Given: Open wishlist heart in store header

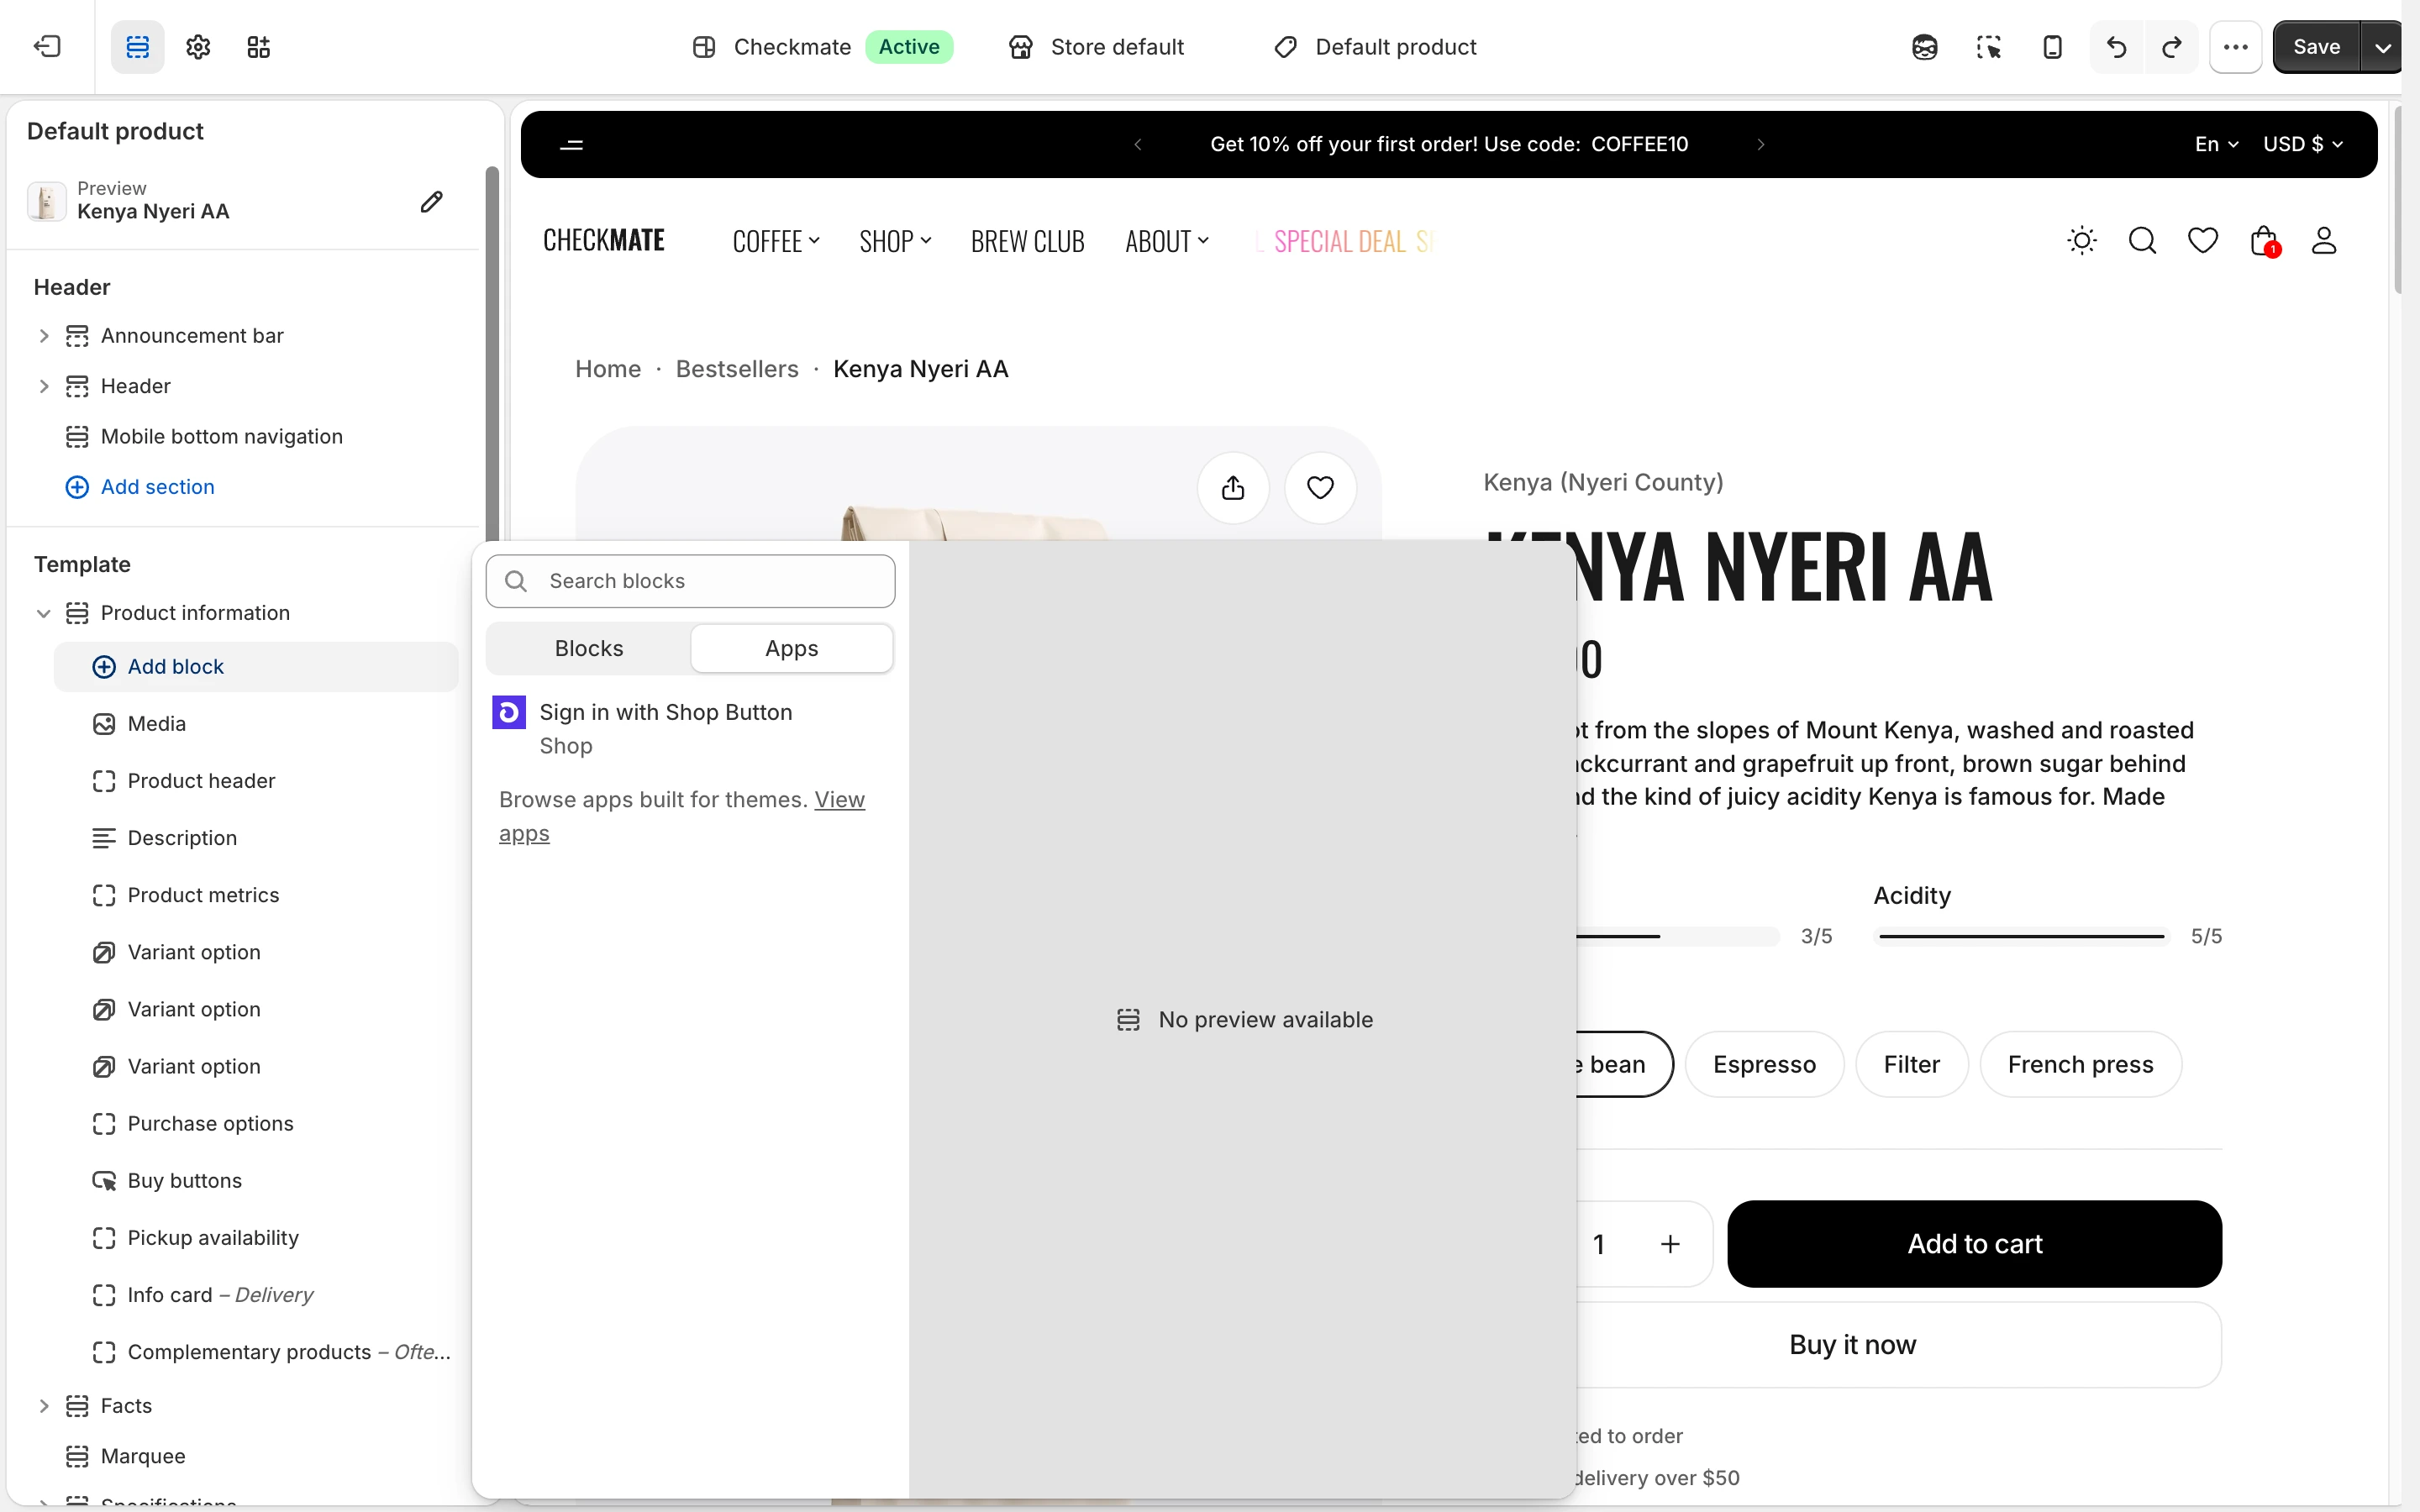Looking at the screenshot, I should point(2203,241).
